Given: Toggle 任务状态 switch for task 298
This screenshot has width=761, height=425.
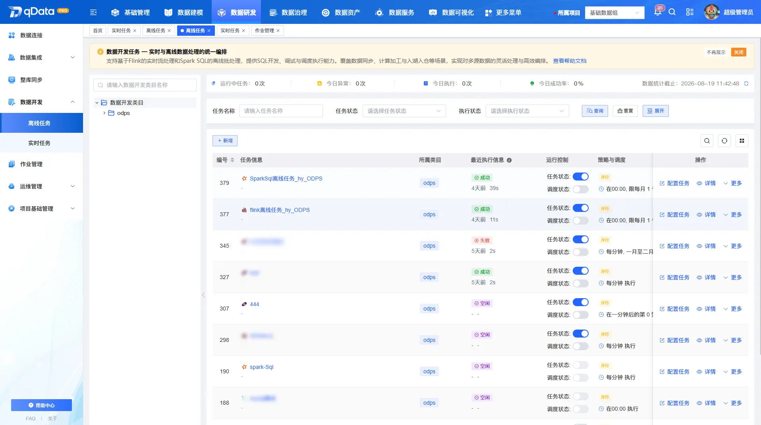Looking at the screenshot, I should 580,334.
